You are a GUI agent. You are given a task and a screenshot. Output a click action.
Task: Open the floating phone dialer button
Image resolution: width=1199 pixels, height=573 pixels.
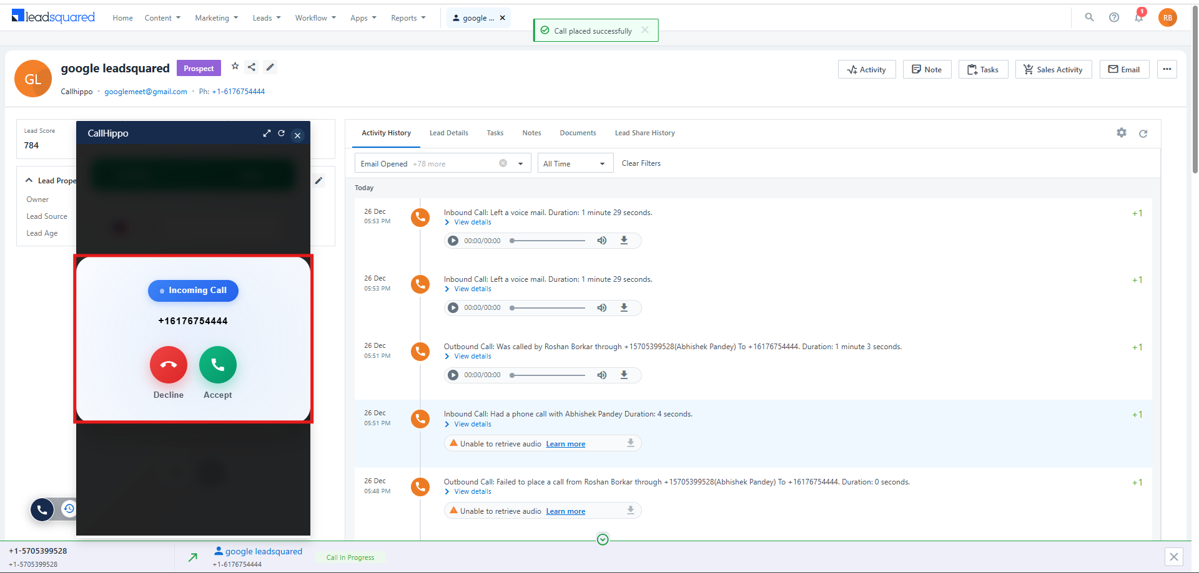pyautogui.click(x=42, y=509)
